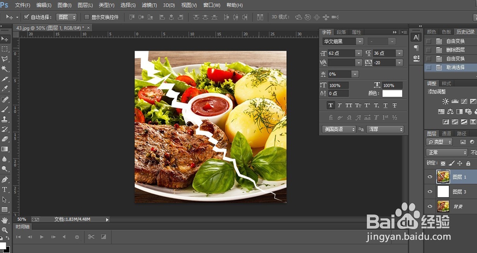Open the tracking -20 dropdown
Image resolution: width=477 pixels, height=253 pixels.
399,63
